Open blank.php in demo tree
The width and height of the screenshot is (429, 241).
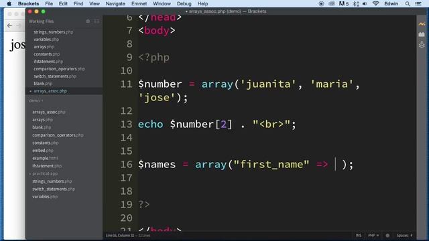coord(42,127)
